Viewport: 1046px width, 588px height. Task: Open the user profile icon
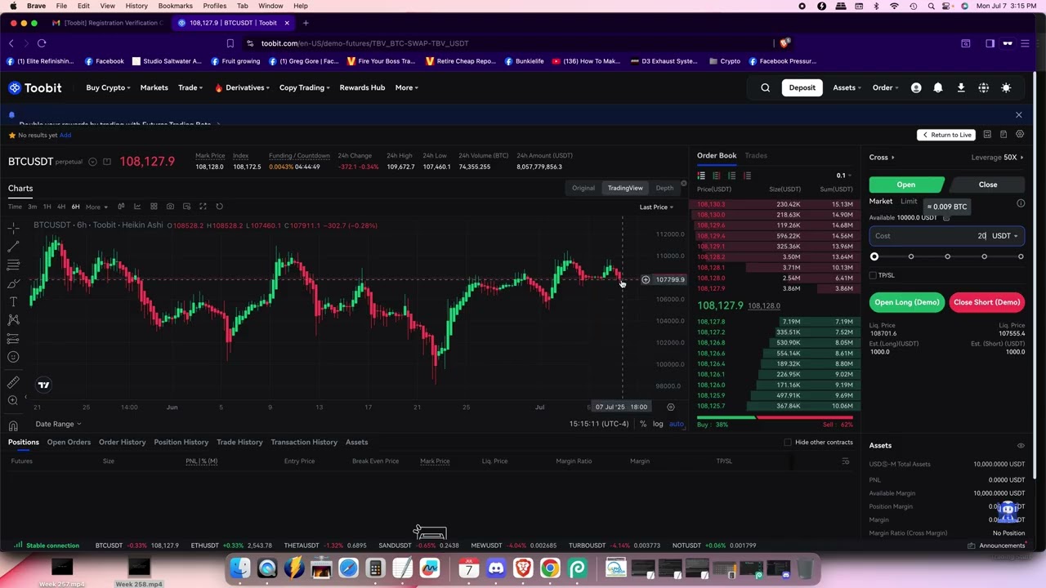(x=916, y=87)
